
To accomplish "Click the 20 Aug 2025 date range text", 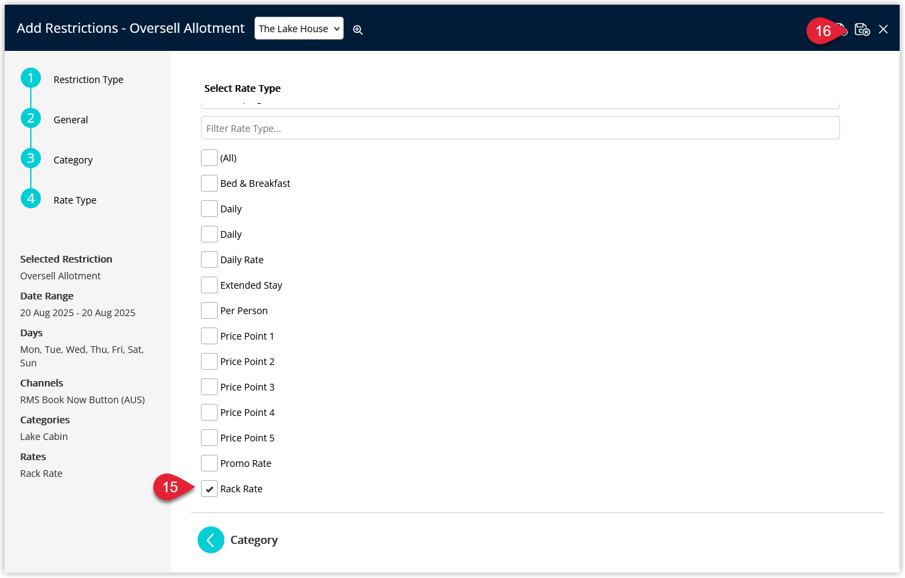I will tap(78, 313).
